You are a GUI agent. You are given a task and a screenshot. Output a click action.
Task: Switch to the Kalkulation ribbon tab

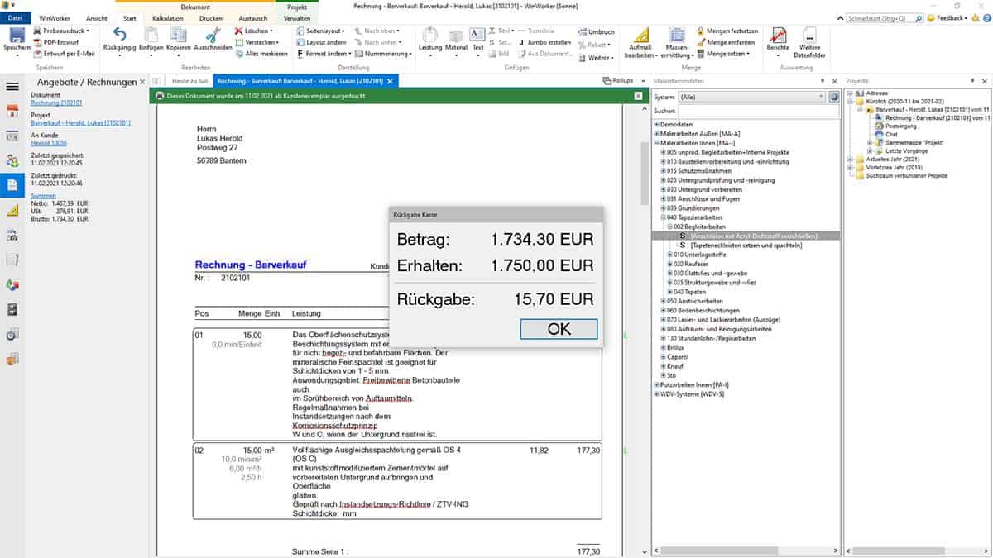pyautogui.click(x=168, y=17)
